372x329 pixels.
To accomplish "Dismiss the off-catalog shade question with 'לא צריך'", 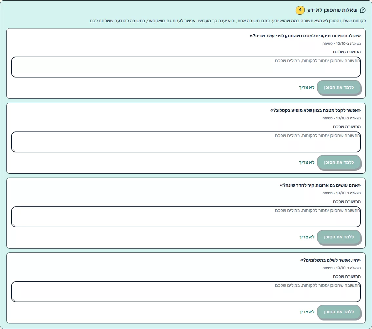I will click(x=306, y=162).
